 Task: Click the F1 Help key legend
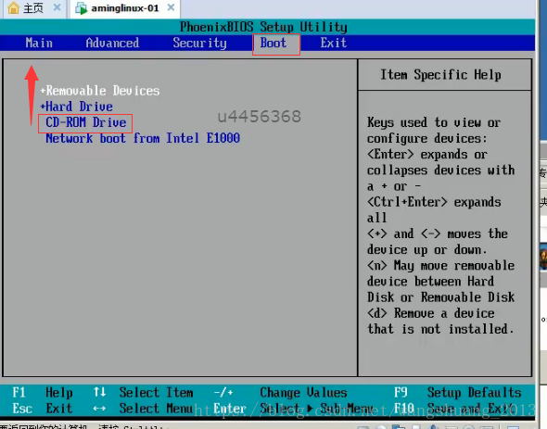click(43, 393)
